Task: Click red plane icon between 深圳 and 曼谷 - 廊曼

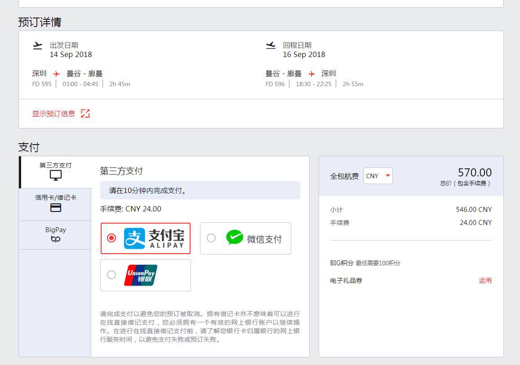Action: tap(57, 74)
